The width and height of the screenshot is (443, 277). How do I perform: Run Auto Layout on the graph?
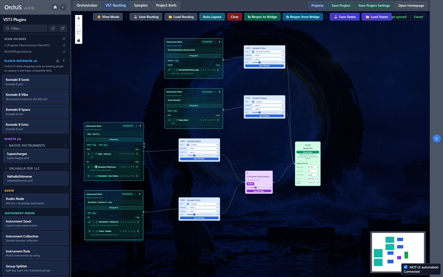pyautogui.click(x=212, y=17)
